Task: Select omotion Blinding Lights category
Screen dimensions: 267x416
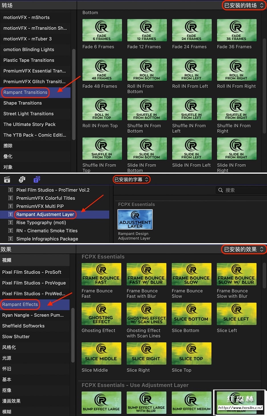Action: [x=35, y=50]
